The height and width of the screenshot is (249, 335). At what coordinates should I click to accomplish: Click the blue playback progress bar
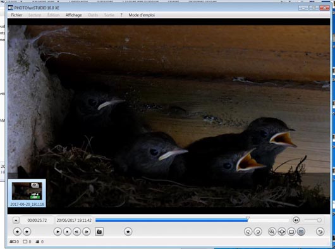click(x=171, y=220)
